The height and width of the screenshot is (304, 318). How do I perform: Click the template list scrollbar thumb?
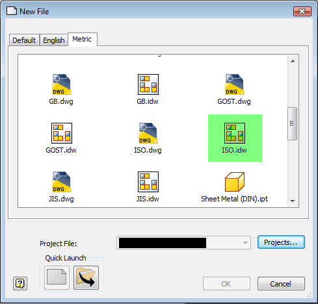coord(293,123)
